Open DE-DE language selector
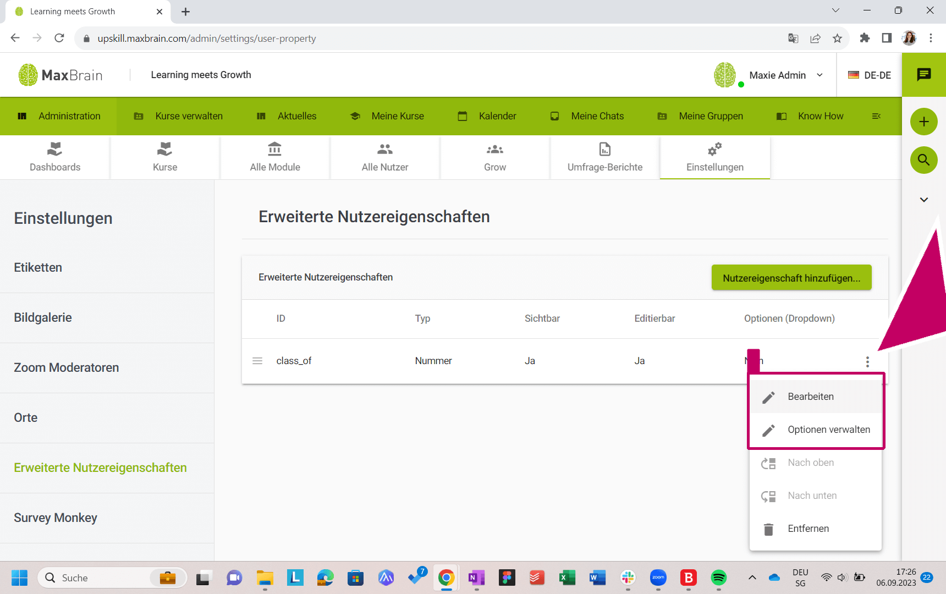Screen dimensions: 946x594 click(x=870, y=75)
